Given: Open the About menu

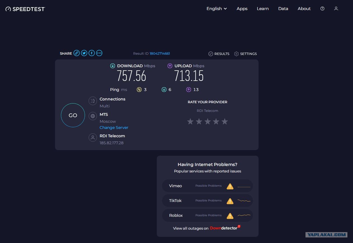Looking at the screenshot, I should pyautogui.click(x=304, y=9).
